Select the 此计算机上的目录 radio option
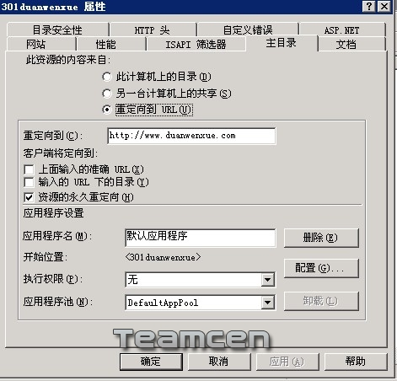The width and height of the screenshot is (397, 381). click(107, 77)
